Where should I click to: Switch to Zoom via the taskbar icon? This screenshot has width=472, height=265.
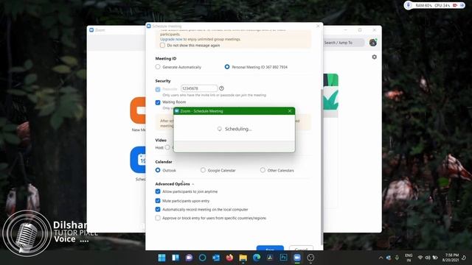297,258
